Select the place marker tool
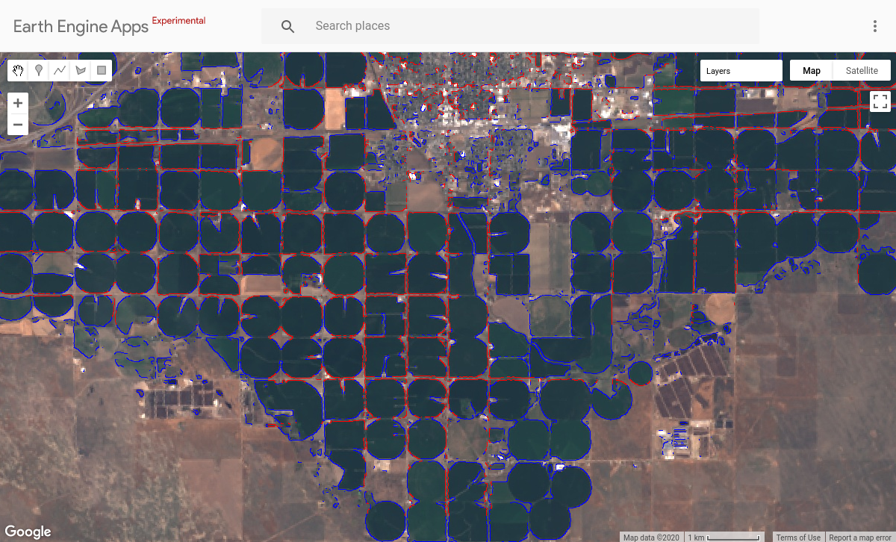This screenshot has height=542, width=896. pyautogui.click(x=38, y=69)
